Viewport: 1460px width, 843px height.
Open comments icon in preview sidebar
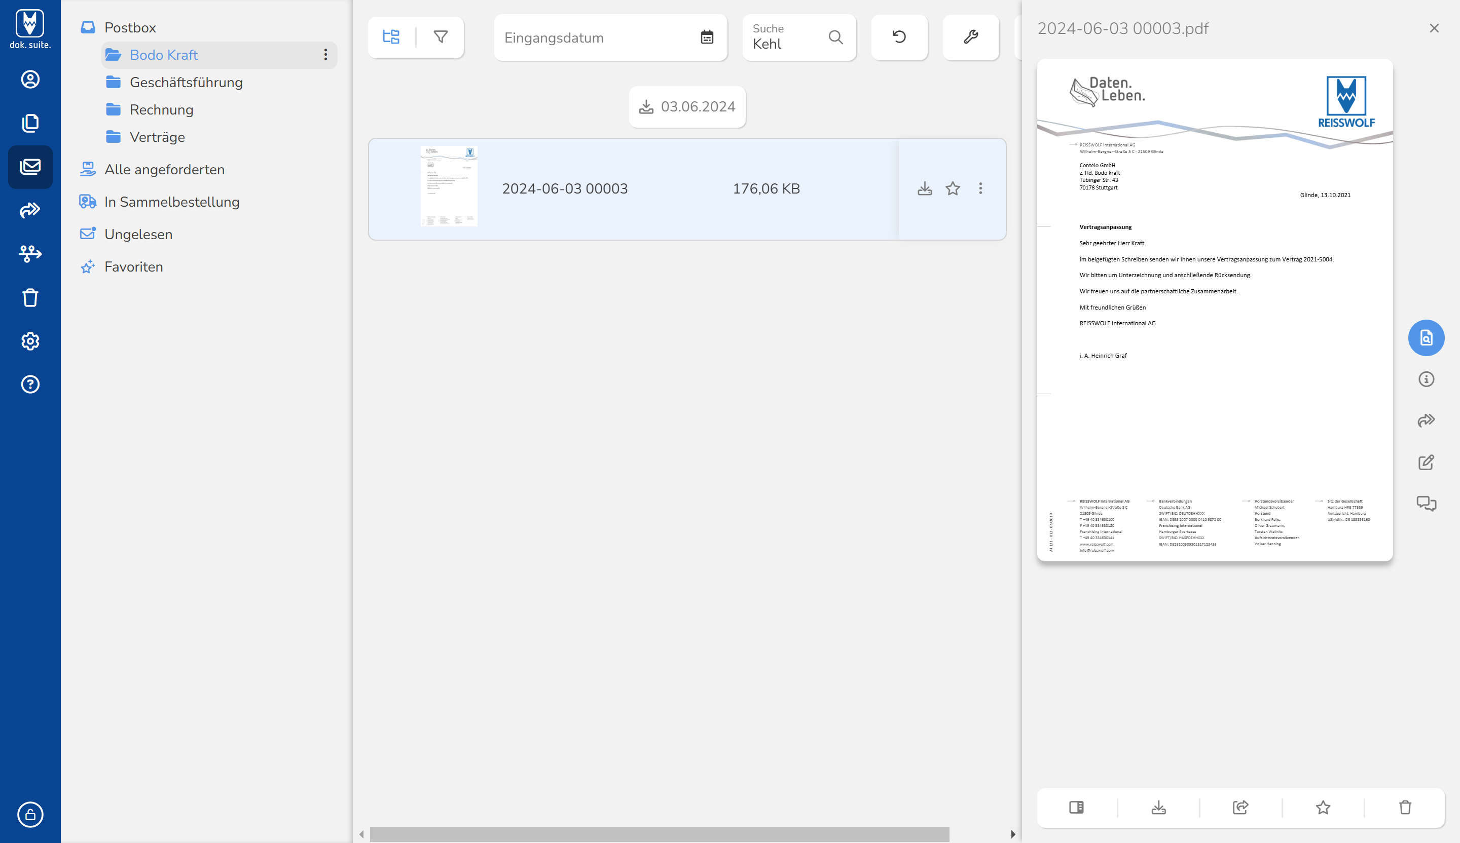pyautogui.click(x=1426, y=503)
